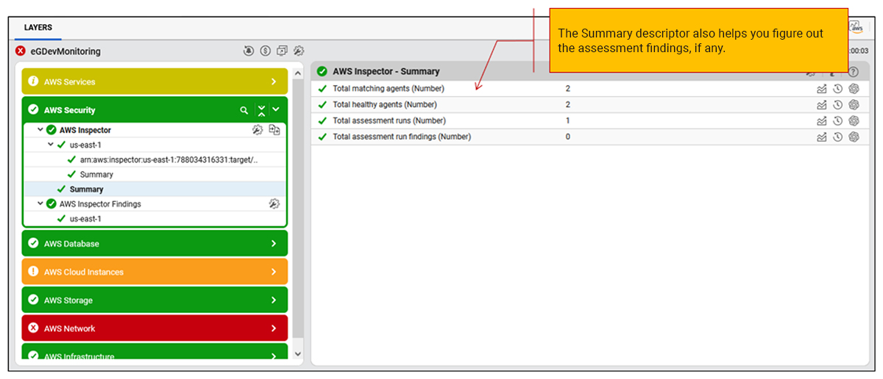Click the layers list scroll down arrow

click(x=297, y=354)
